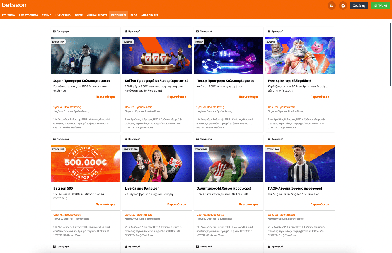This screenshot has height=253, width=392.
Task: Click the gift icon above Super Προσφορά card
Action: [54, 31]
